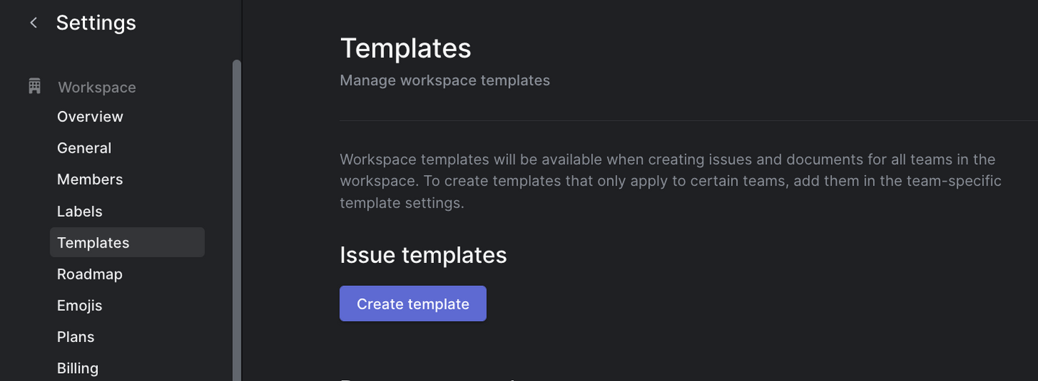Screen dimensions: 1038x381
Task: Open the Roadmap settings
Action: point(90,274)
